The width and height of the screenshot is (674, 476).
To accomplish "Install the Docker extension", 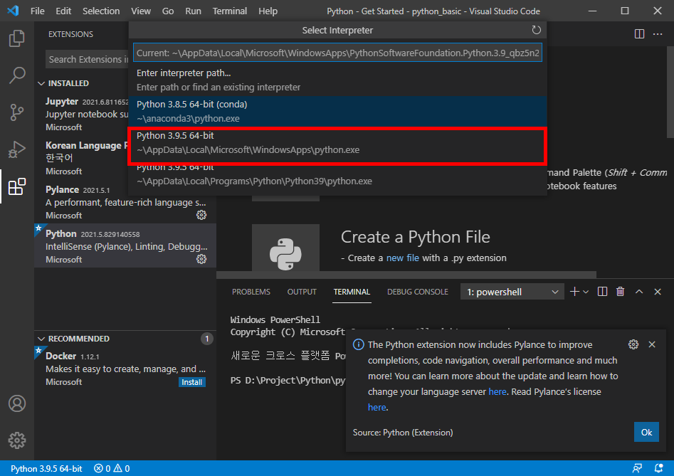I will point(191,382).
